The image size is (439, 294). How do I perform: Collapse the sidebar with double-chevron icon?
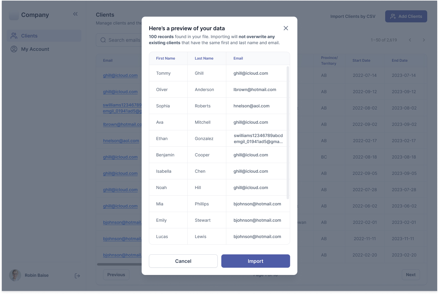pyautogui.click(x=75, y=14)
